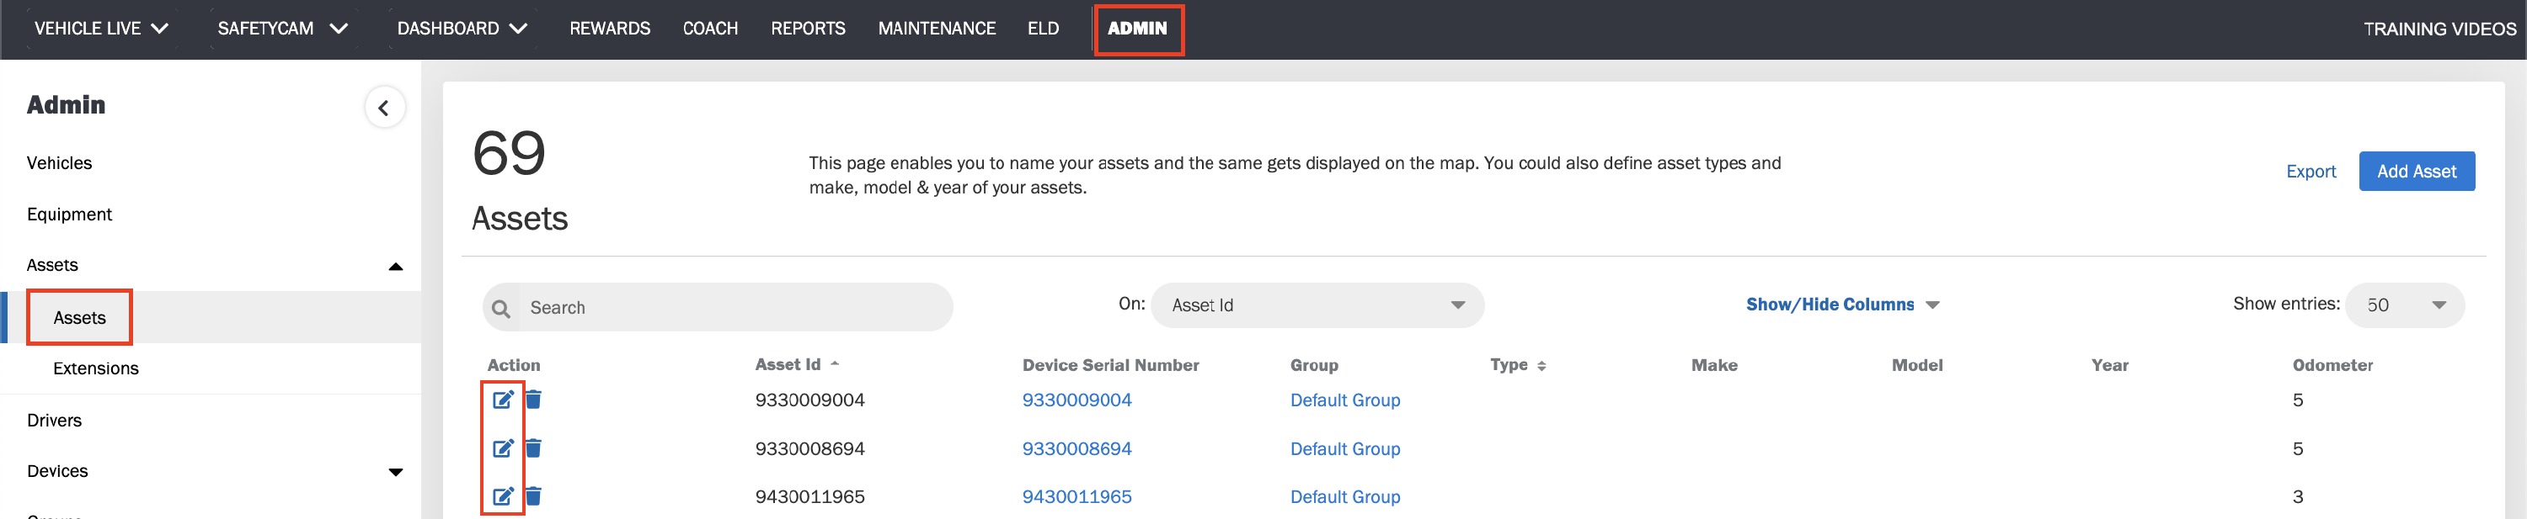Click the search magnifier icon

tap(501, 309)
